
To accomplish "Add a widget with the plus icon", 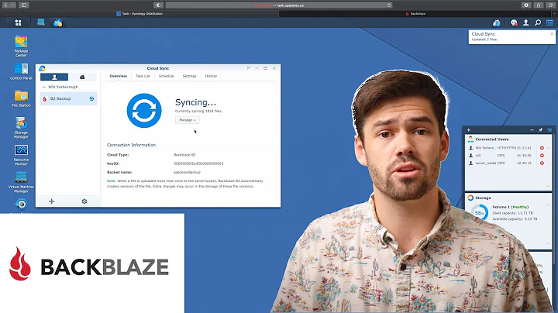I will [469, 130].
